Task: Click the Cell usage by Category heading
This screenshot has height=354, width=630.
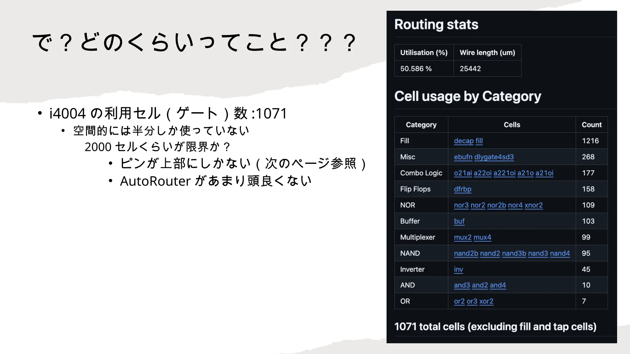Action: pos(468,96)
